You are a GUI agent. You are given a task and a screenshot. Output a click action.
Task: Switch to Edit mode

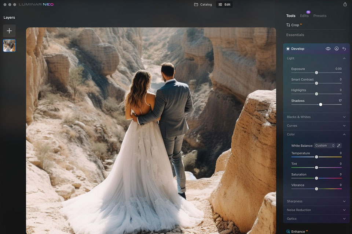coord(224,4)
